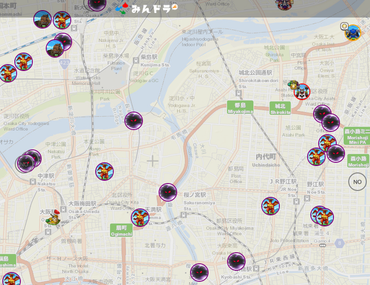Tap the front red dragon above Joto Police Station
The image size is (370, 285).
pos(325,217)
